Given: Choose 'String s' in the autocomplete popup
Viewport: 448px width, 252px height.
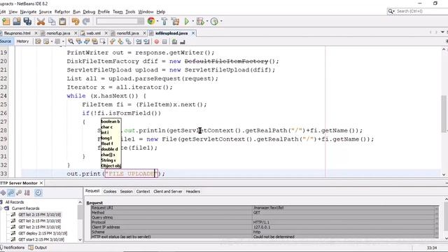Looking at the screenshot, I should (108, 160).
